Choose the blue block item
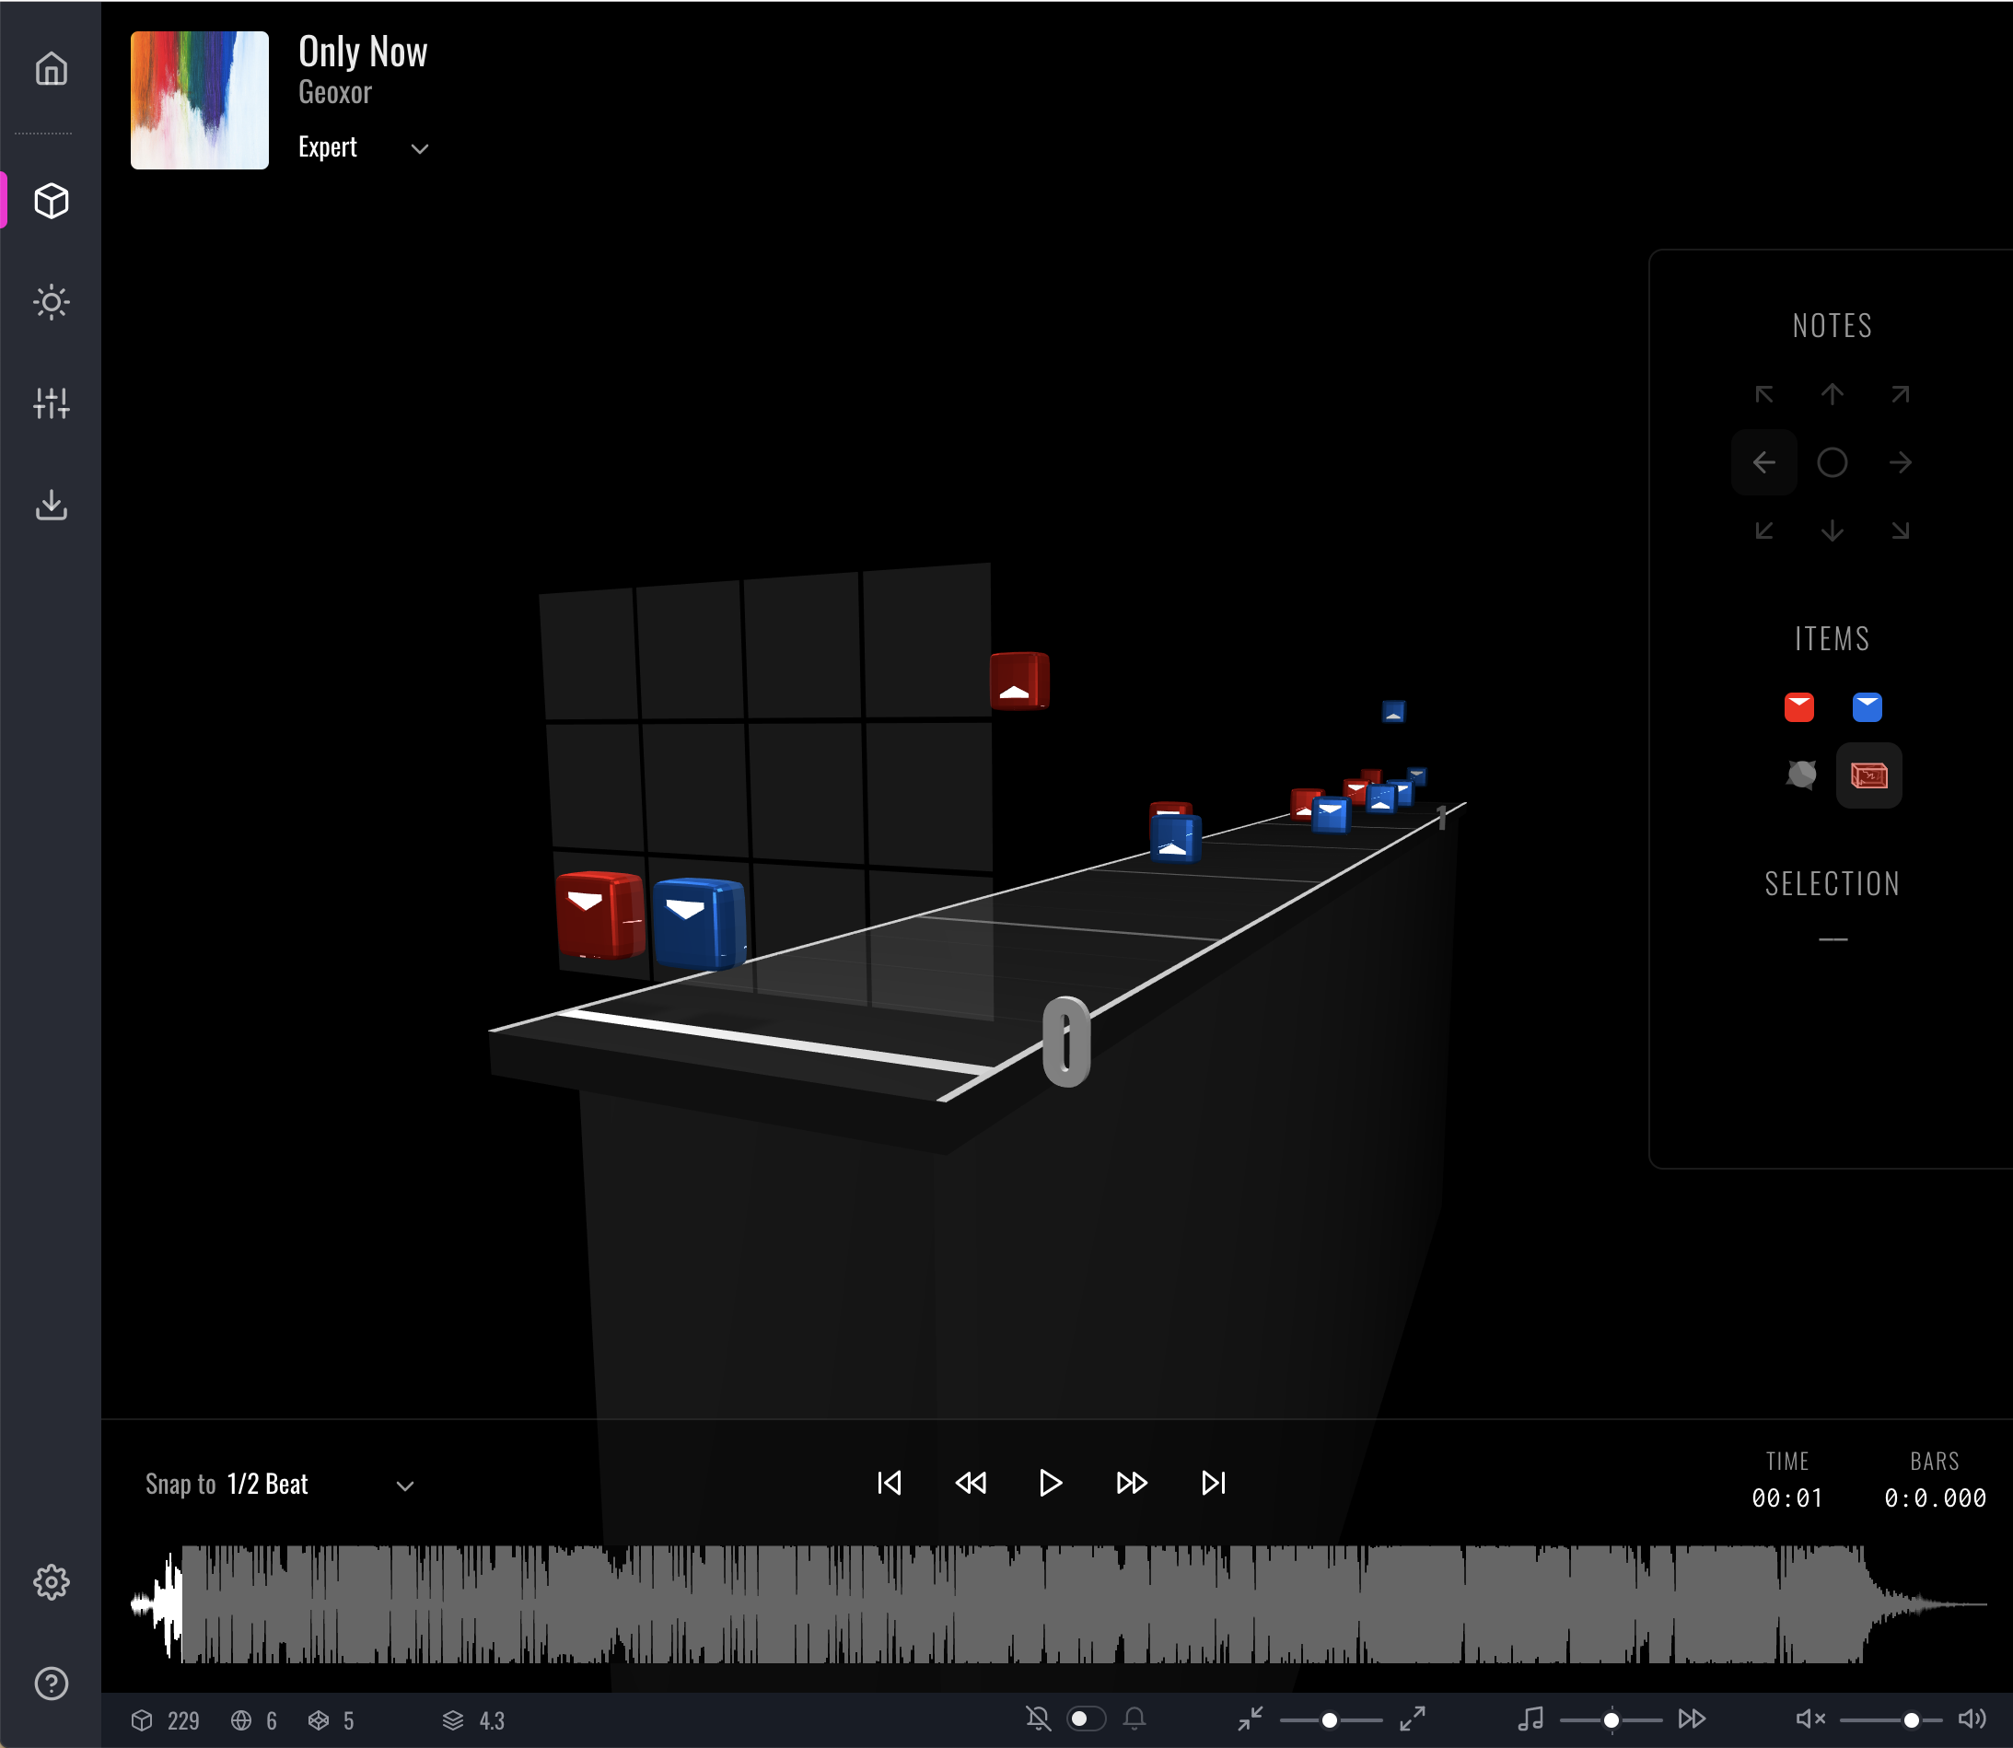The image size is (2013, 1748). tap(1867, 707)
